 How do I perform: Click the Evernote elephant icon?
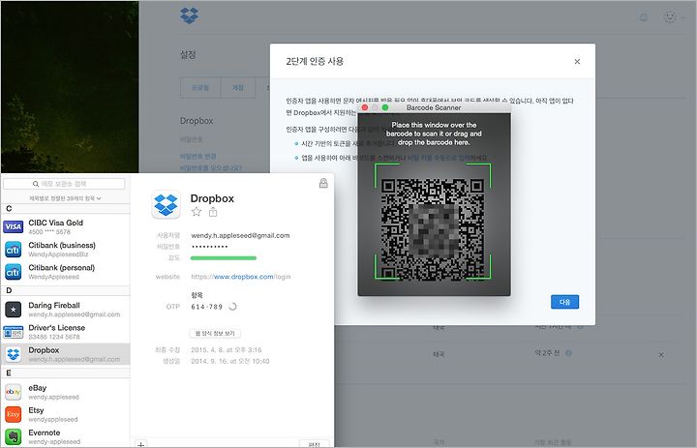pos(13,436)
